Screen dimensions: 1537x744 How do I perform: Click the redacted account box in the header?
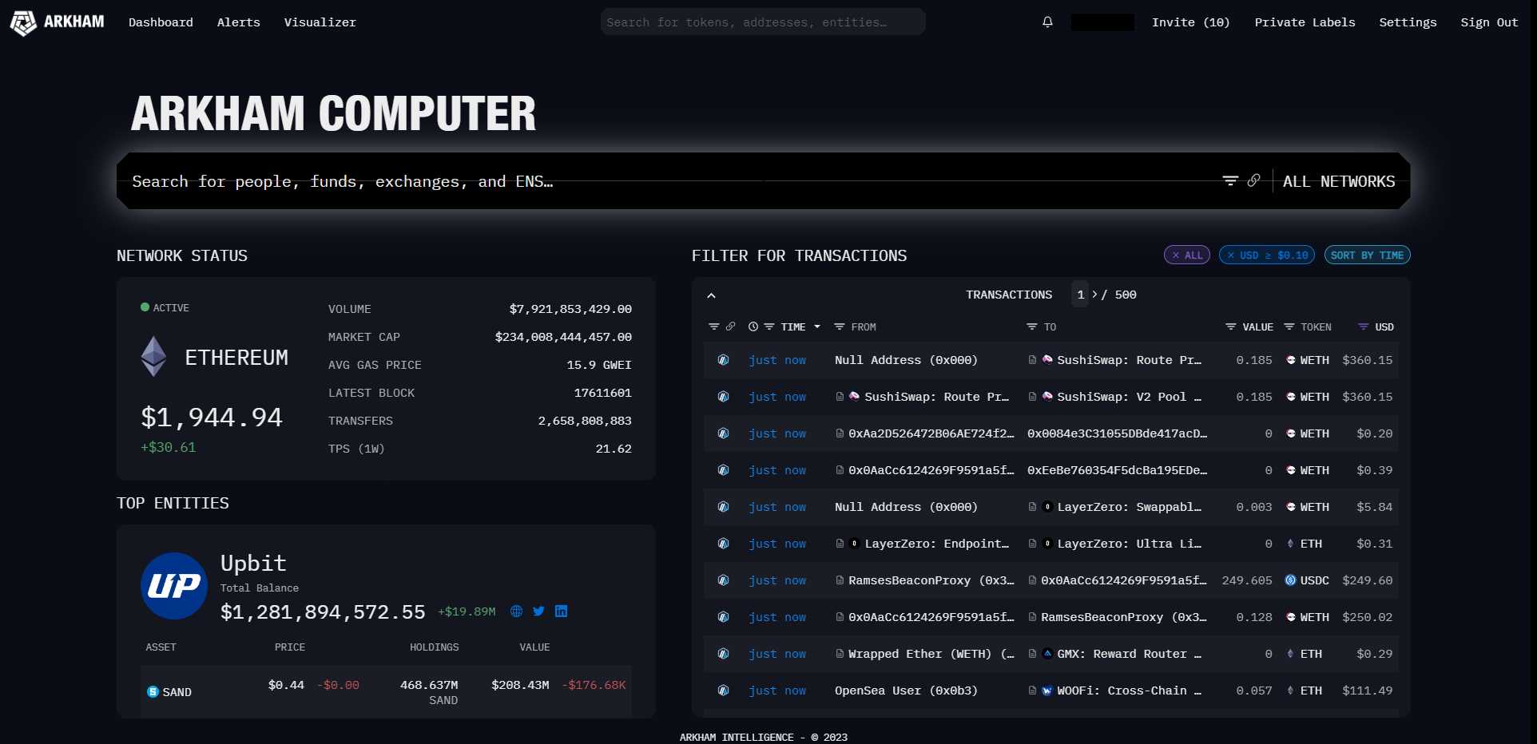click(x=1102, y=22)
